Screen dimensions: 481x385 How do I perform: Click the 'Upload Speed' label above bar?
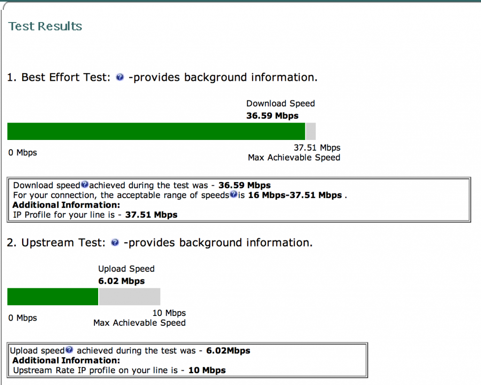[126, 269]
